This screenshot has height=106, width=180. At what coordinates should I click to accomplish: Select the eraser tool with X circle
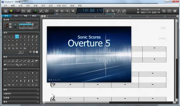[x=46, y=11]
